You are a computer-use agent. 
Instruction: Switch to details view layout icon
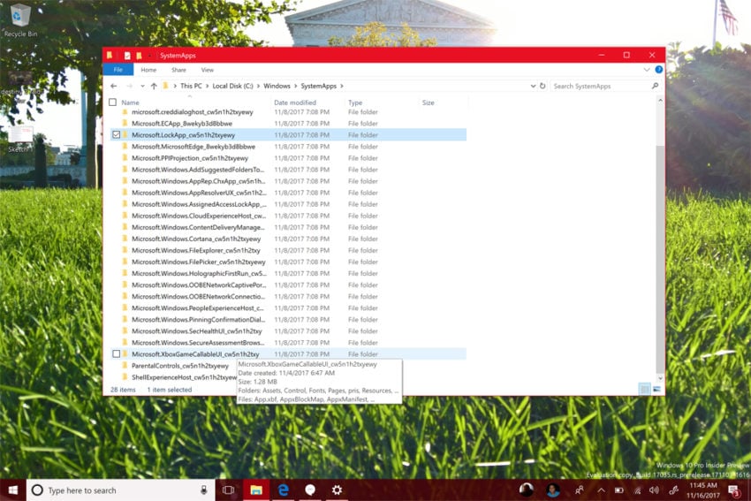coord(645,389)
